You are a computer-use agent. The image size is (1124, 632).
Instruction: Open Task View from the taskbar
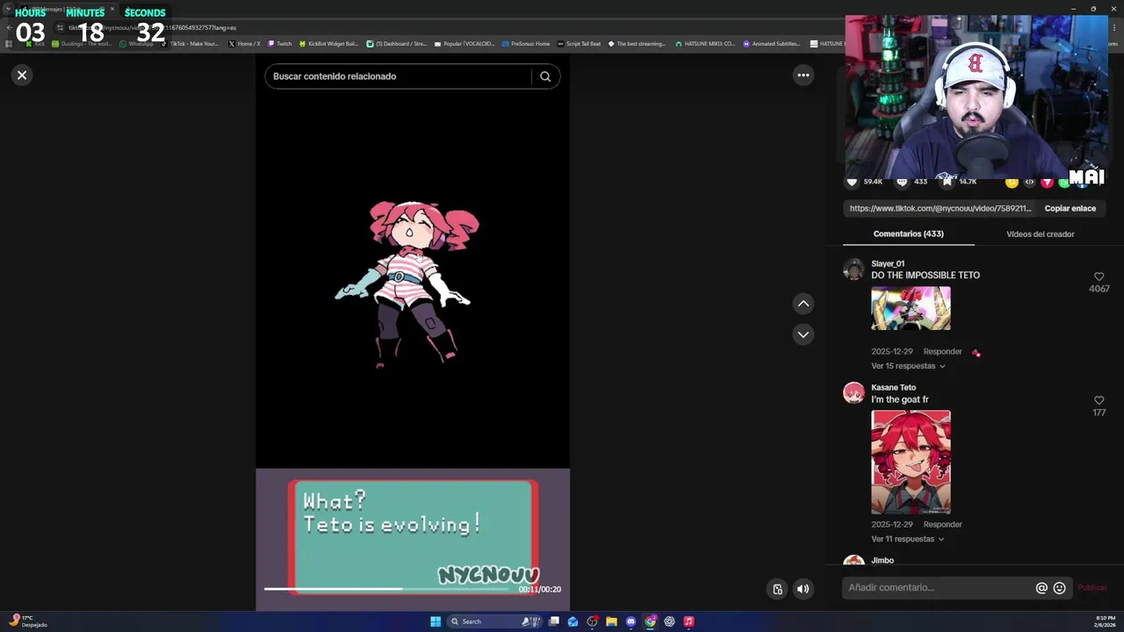554,621
